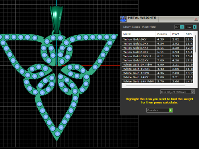Select the White Gold:10KW row
The width and height of the screenshot is (199, 149).
point(158,73)
